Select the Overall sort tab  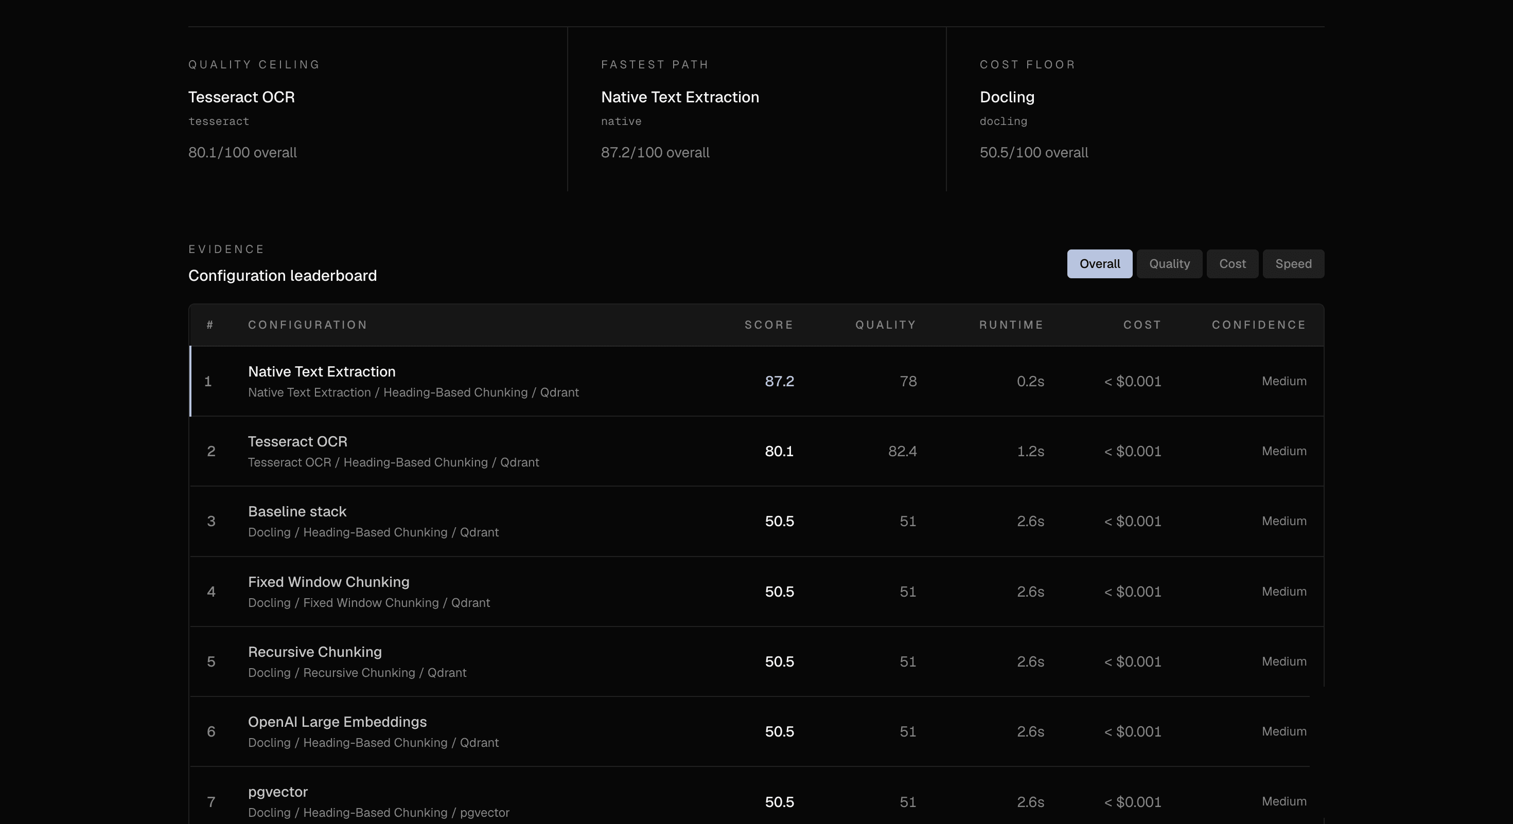(x=1100, y=263)
